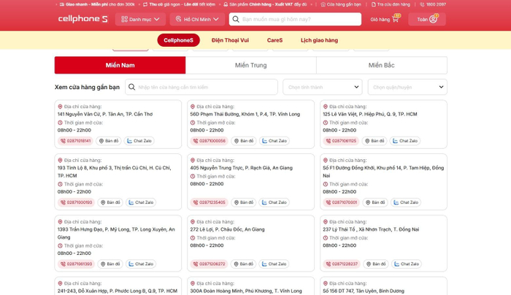Viewport: 511px width, 295px height.
Task: Select the Miền Trung region tab
Action: tap(251, 65)
